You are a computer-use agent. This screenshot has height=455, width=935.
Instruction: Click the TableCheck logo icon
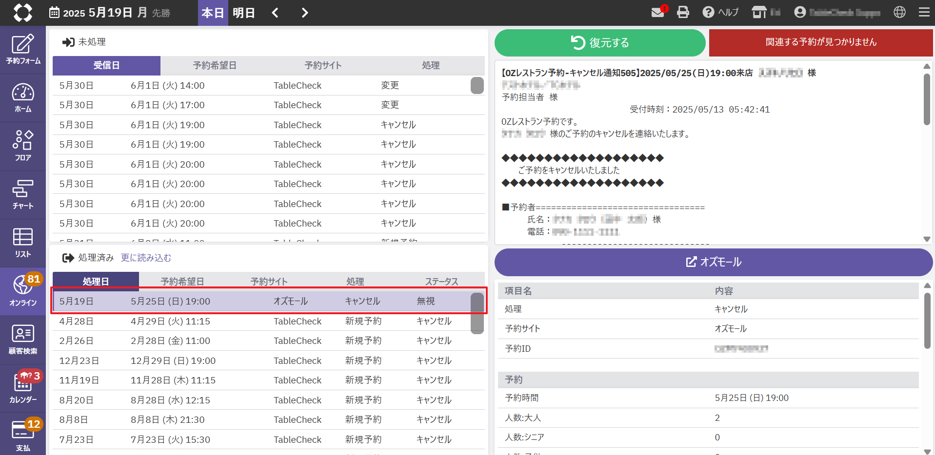(x=22, y=13)
